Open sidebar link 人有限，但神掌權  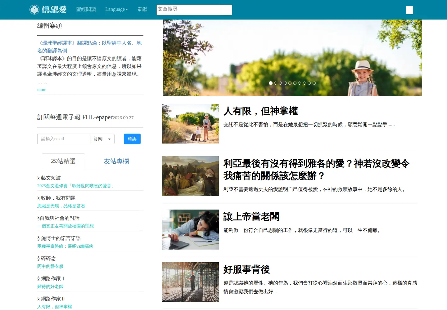pos(55,307)
